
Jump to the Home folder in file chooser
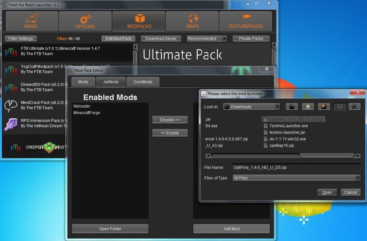(x=308, y=107)
